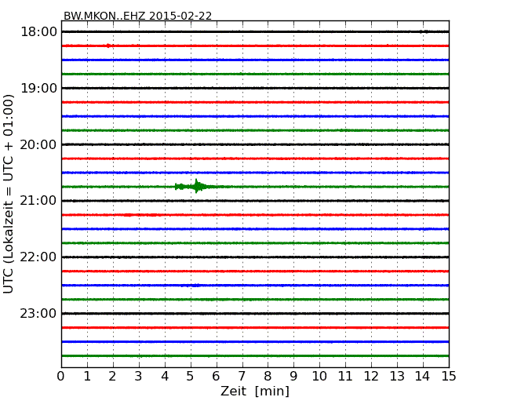Click the x-axis tick label 14

point(422,377)
